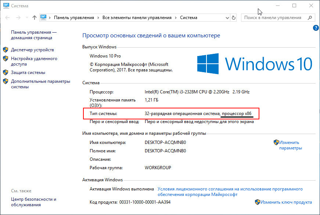Open 'Защита системы' link
Viewport: 320px width, 215px height.
click(x=28, y=73)
